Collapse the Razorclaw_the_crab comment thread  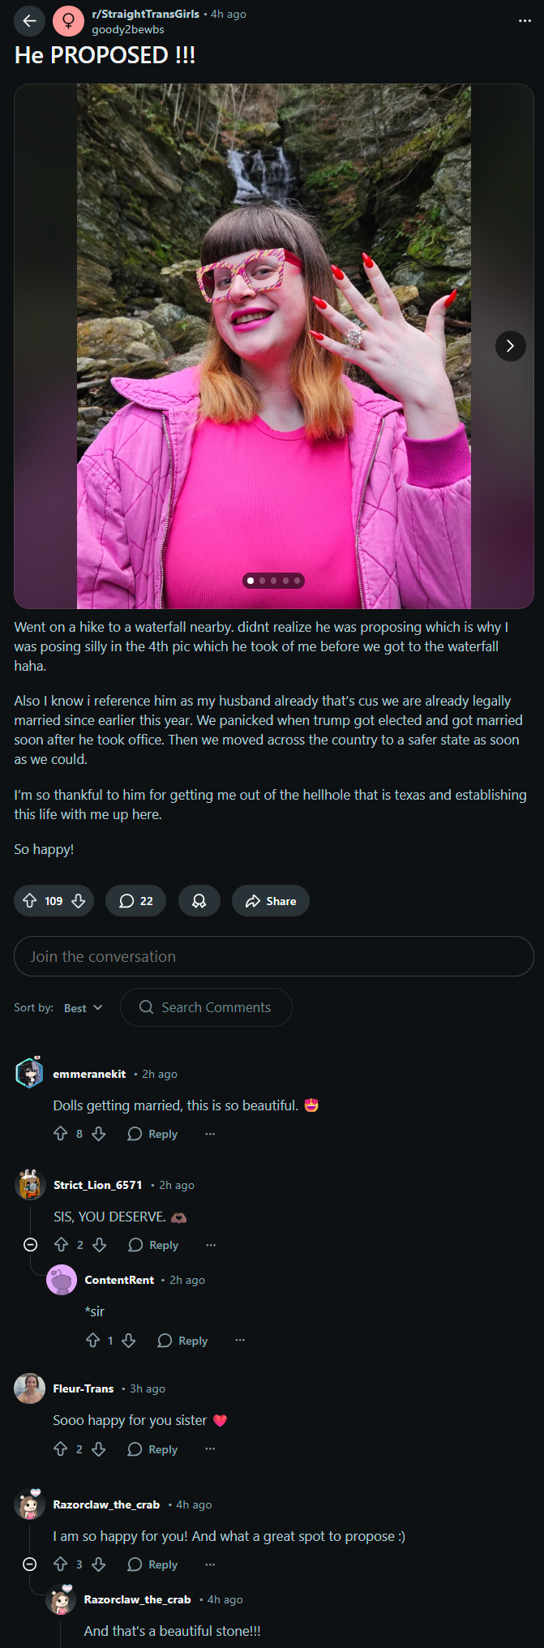(x=30, y=1564)
